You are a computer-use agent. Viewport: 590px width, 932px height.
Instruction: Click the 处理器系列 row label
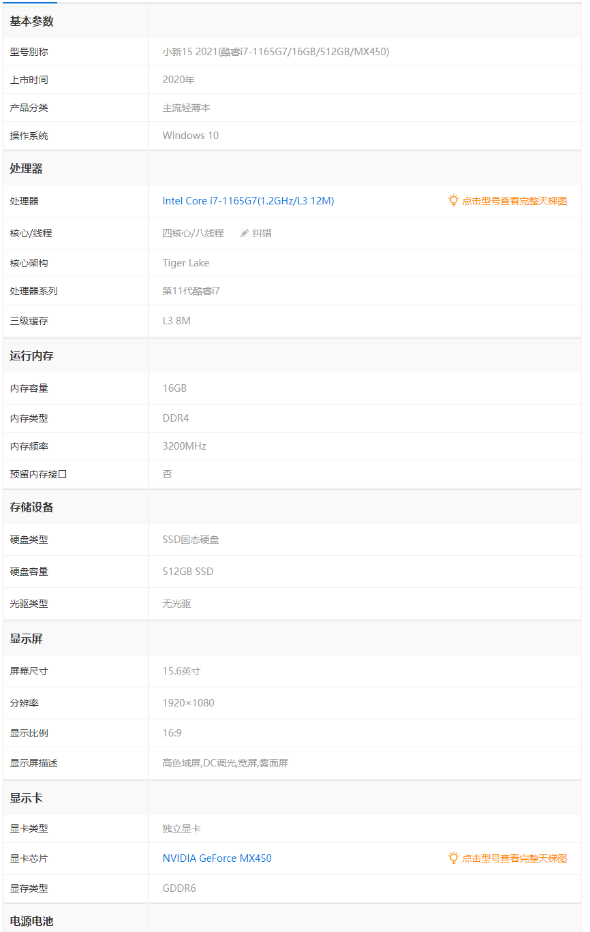pos(33,291)
